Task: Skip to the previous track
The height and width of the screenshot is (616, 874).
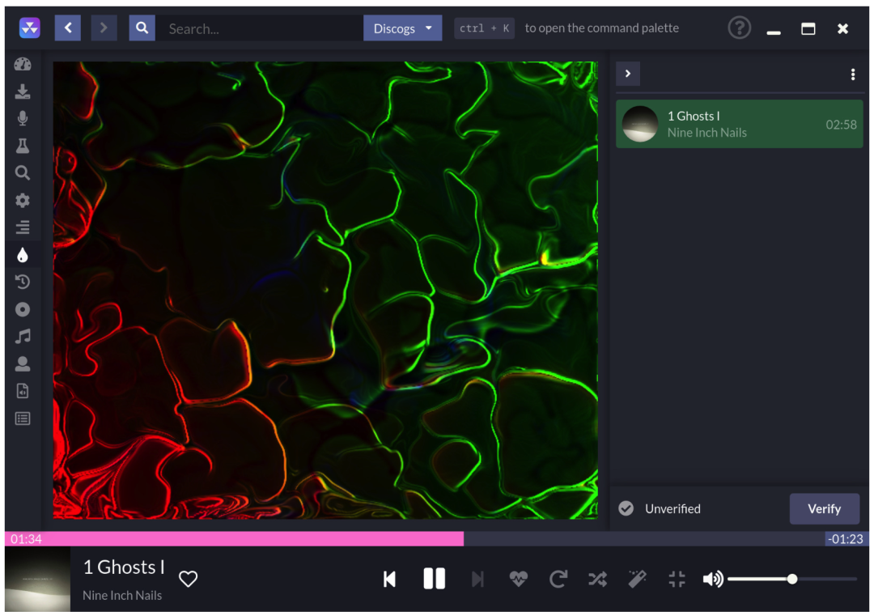Action: pos(389,580)
